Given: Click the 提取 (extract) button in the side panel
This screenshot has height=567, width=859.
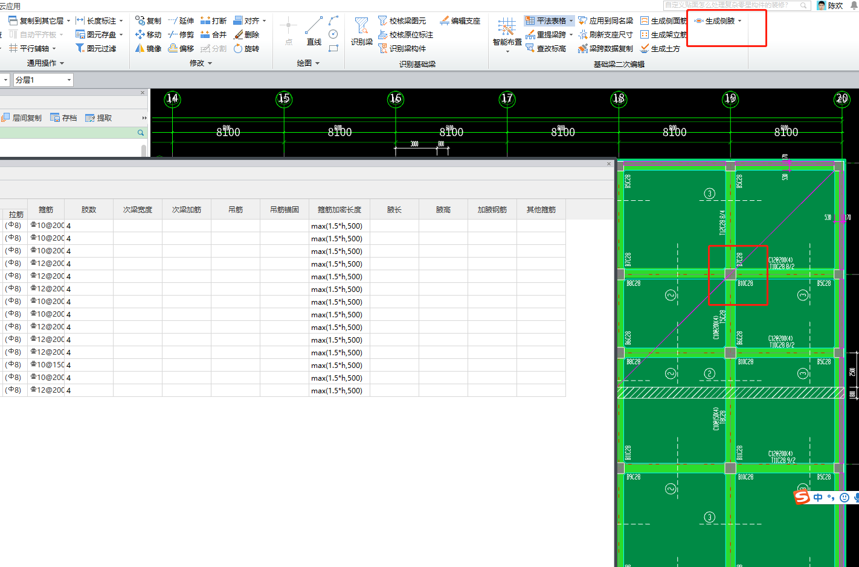Looking at the screenshot, I should pyautogui.click(x=98, y=118).
